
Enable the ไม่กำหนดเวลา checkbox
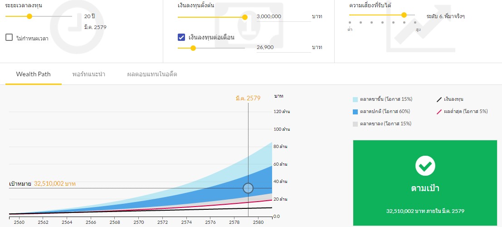point(9,38)
